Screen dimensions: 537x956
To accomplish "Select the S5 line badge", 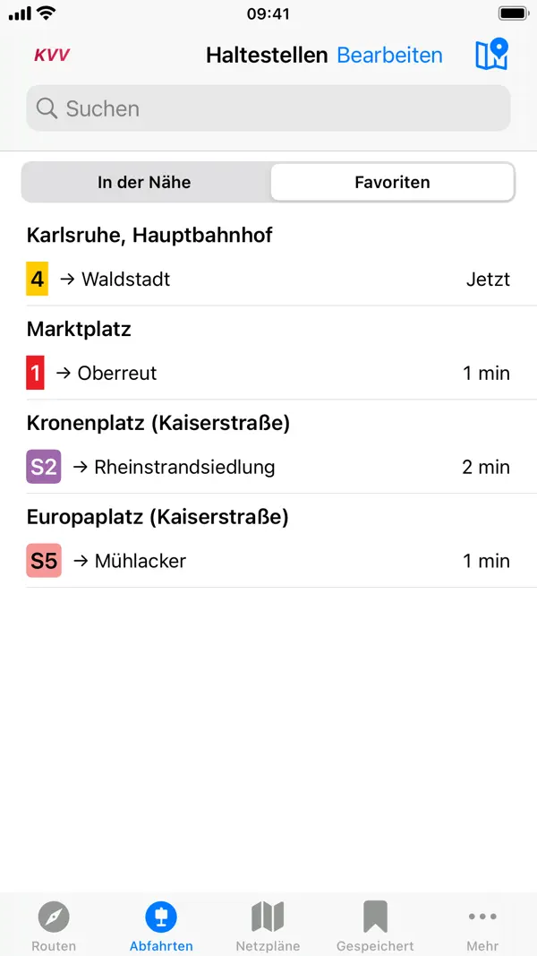I will pyautogui.click(x=42, y=561).
